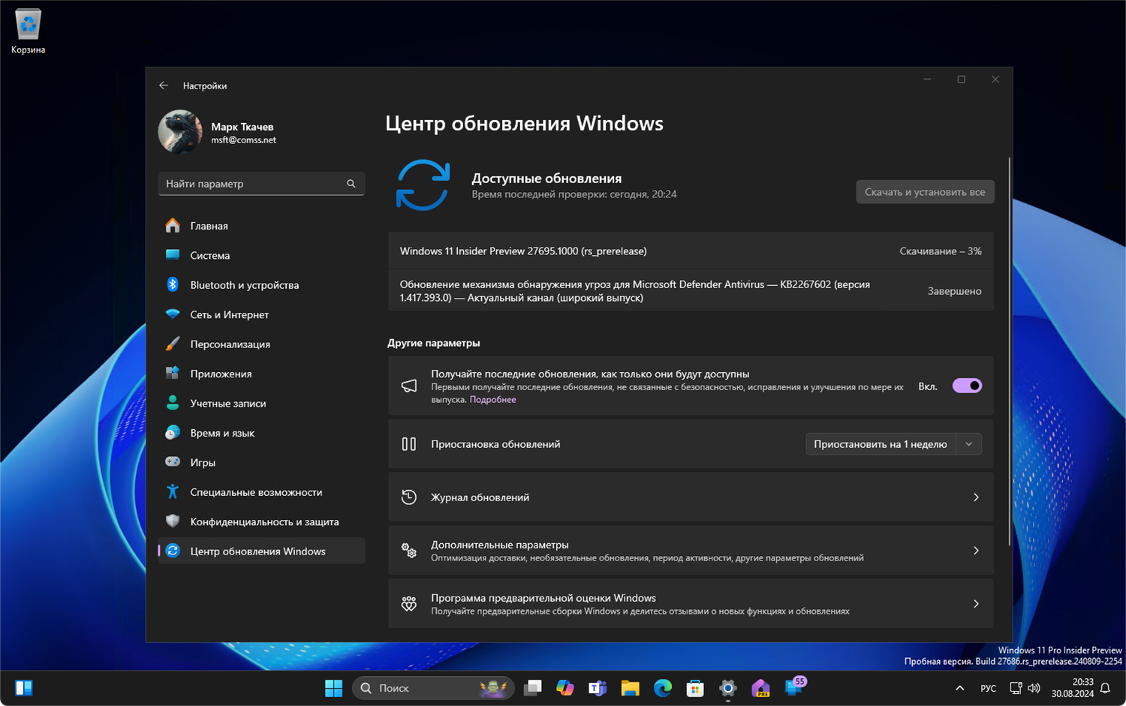1126x706 pixels.
Task: Open Журнал обновлений
Action: point(690,497)
